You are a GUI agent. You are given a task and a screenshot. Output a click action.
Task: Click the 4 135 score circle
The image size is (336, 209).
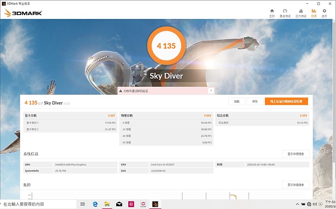pos(166,46)
